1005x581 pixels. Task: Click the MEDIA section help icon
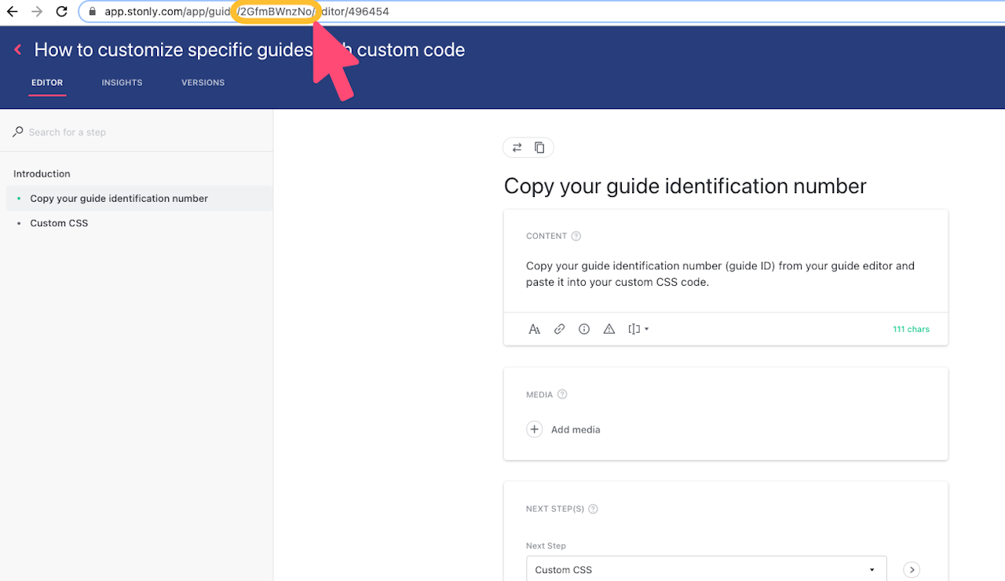tap(563, 394)
